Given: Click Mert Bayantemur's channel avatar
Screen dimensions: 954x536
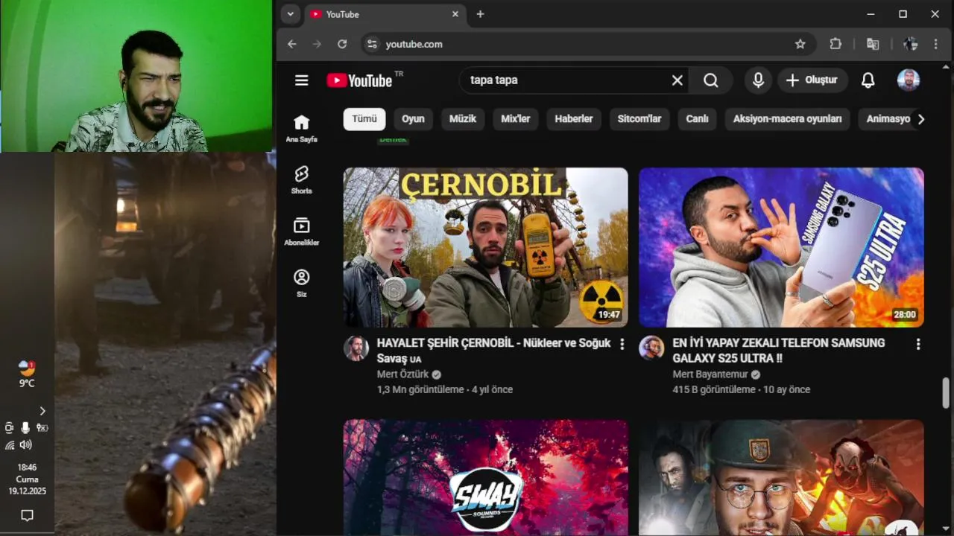Looking at the screenshot, I should tap(651, 348).
